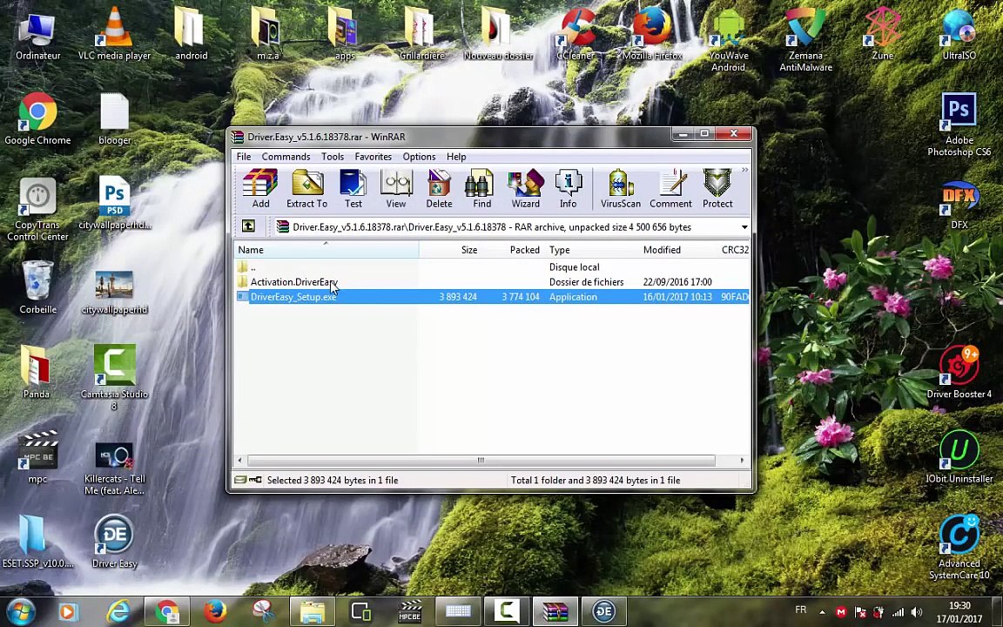Click the drive icon in status bar

pos(240,480)
